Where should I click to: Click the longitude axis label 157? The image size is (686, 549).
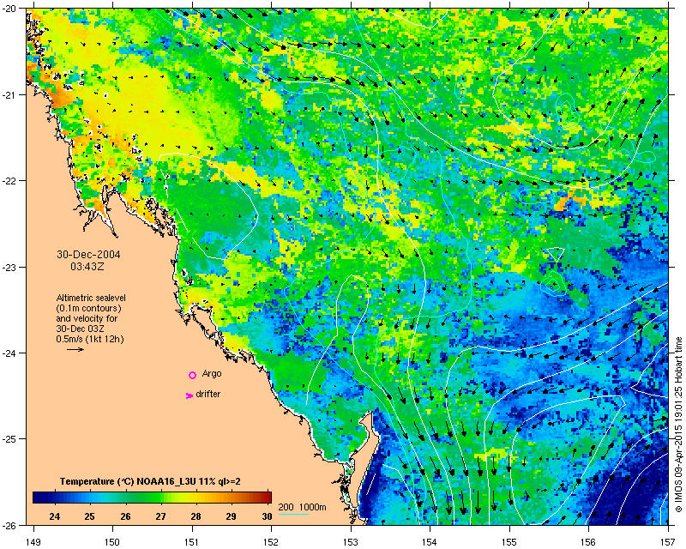(668, 541)
